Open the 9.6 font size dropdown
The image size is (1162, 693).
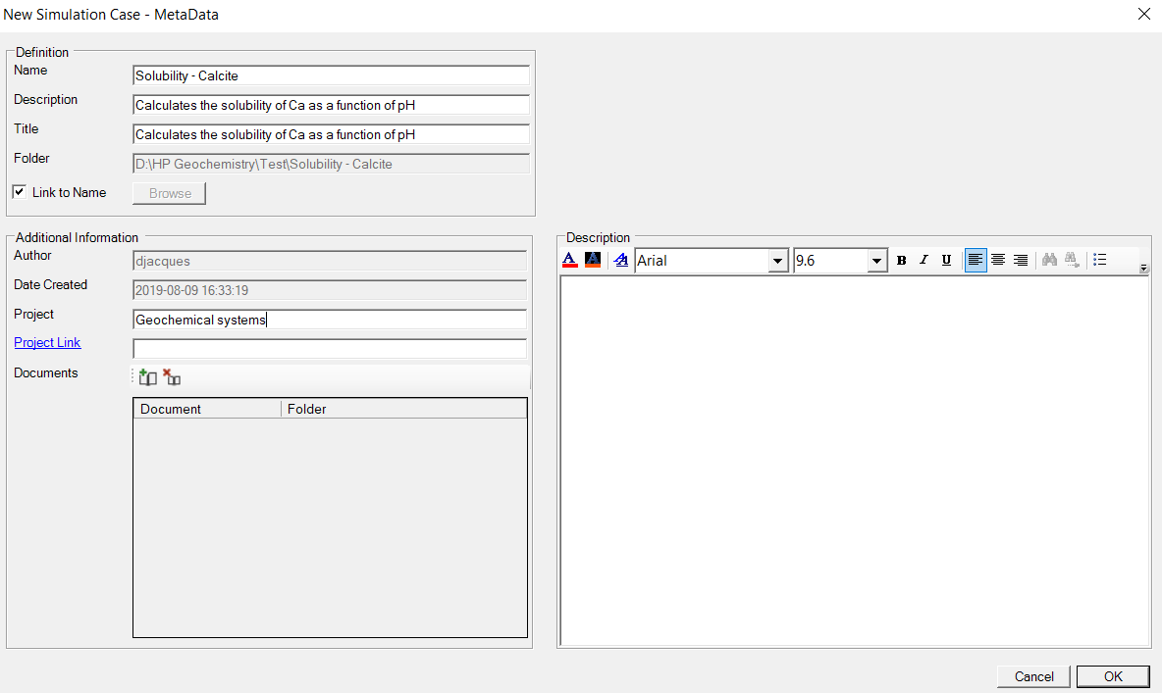coord(876,261)
